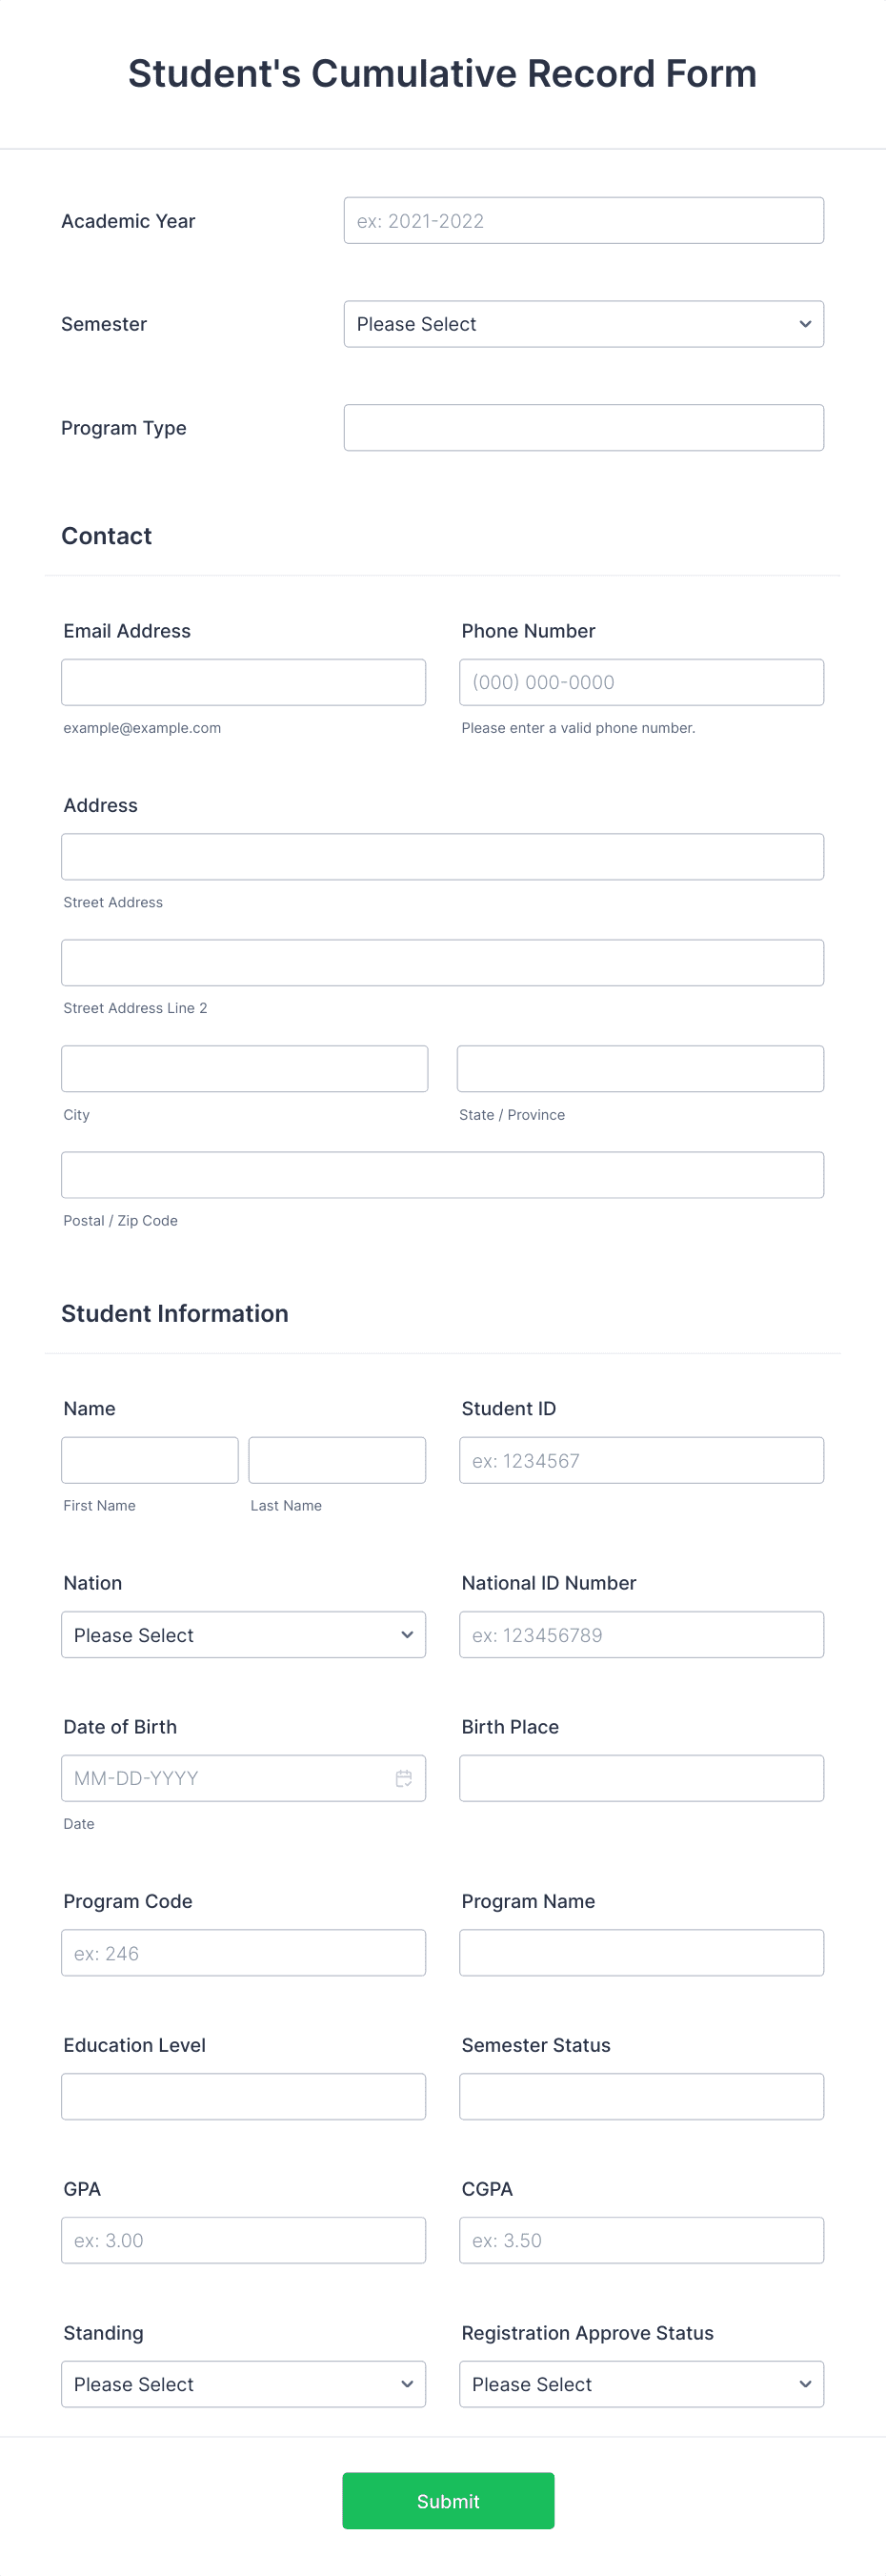Select the Program Type field
The width and height of the screenshot is (886, 2576).
(x=583, y=427)
